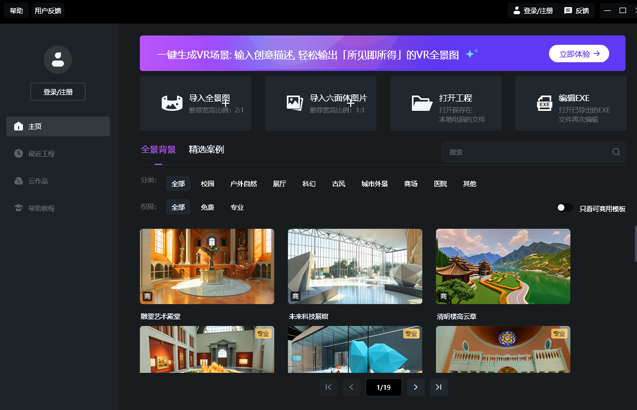
Task: Jump to the last page arrow
Action: (439, 387)
